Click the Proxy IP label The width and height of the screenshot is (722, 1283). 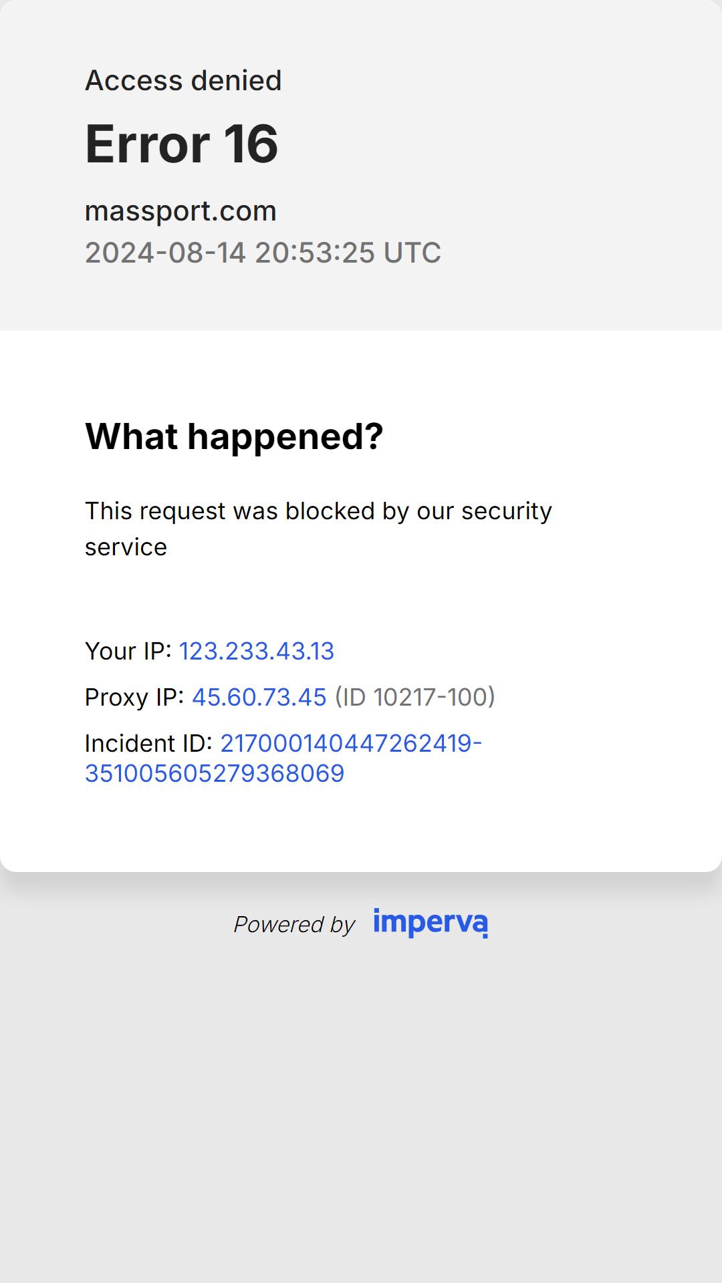point(134,697)
